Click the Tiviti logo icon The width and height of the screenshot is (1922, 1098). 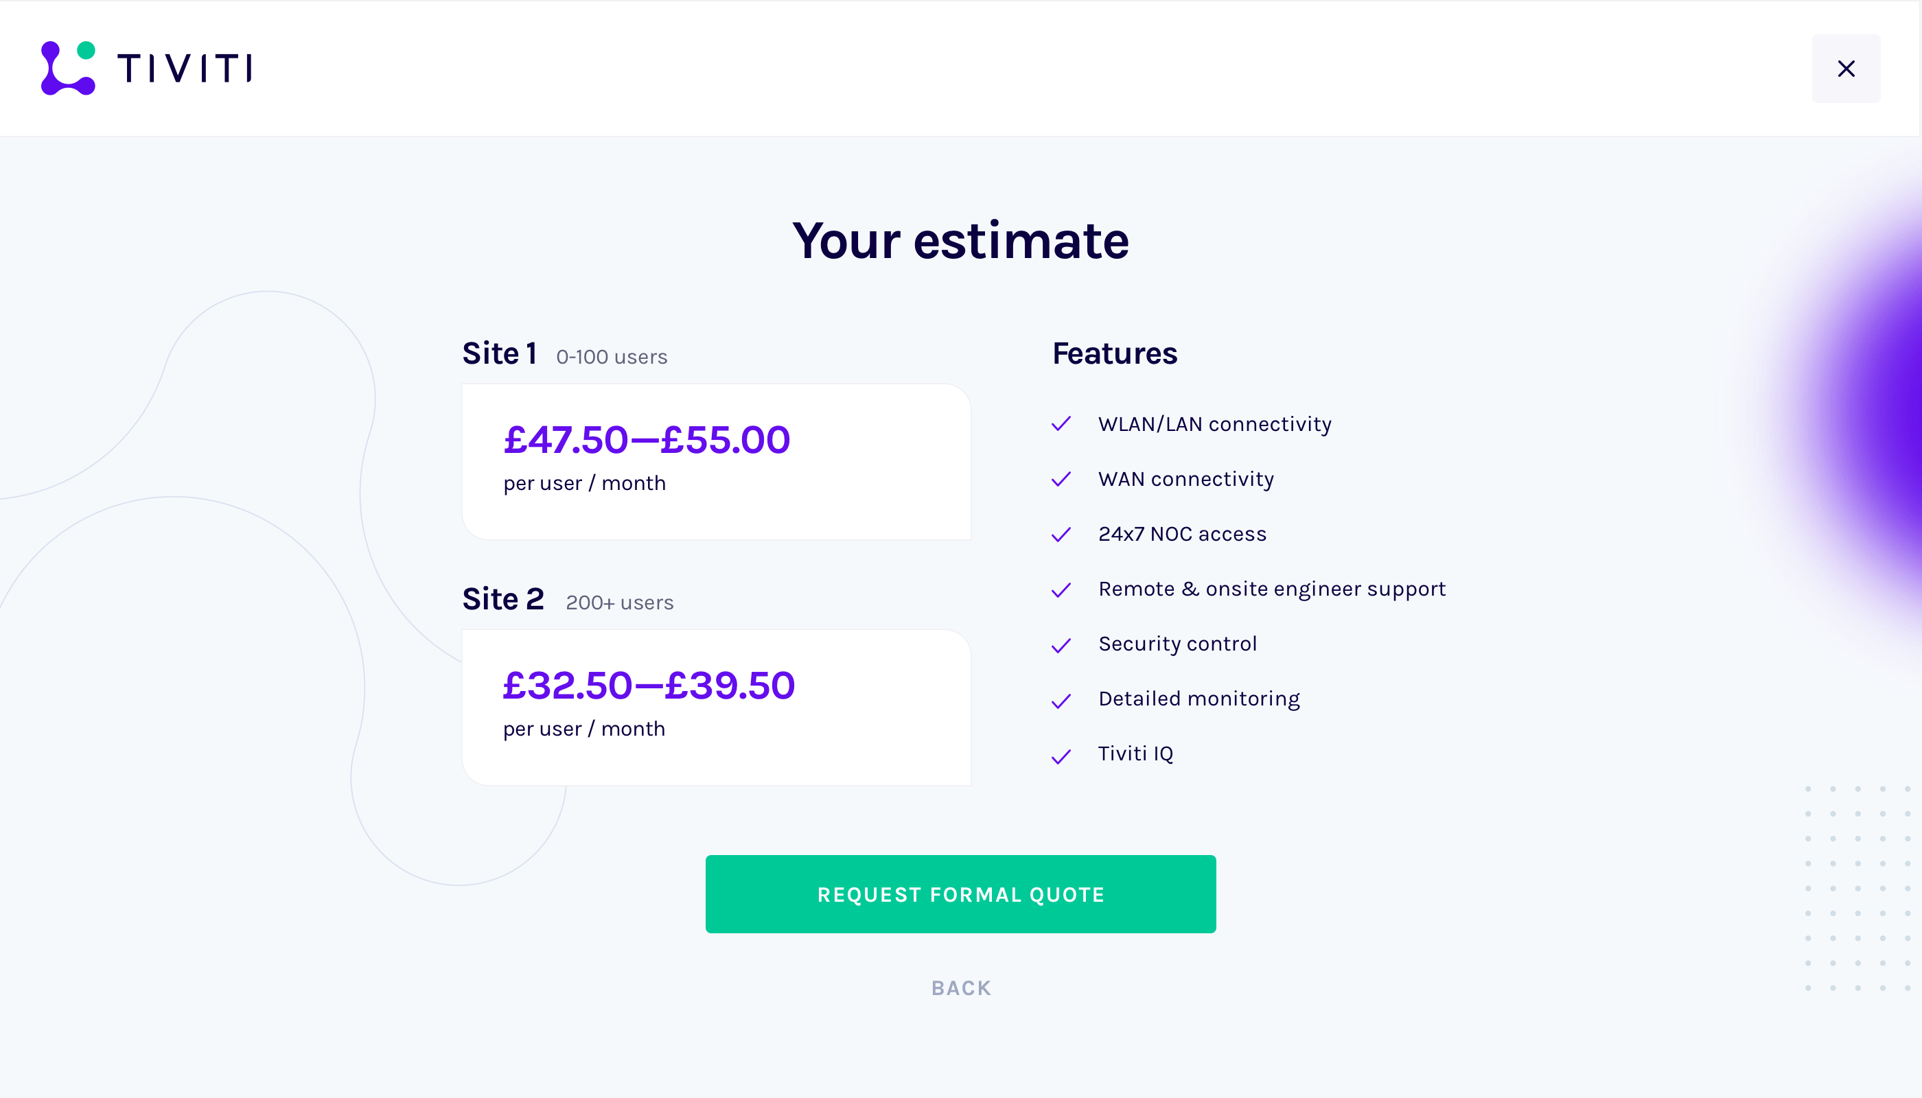coord(68,68)
